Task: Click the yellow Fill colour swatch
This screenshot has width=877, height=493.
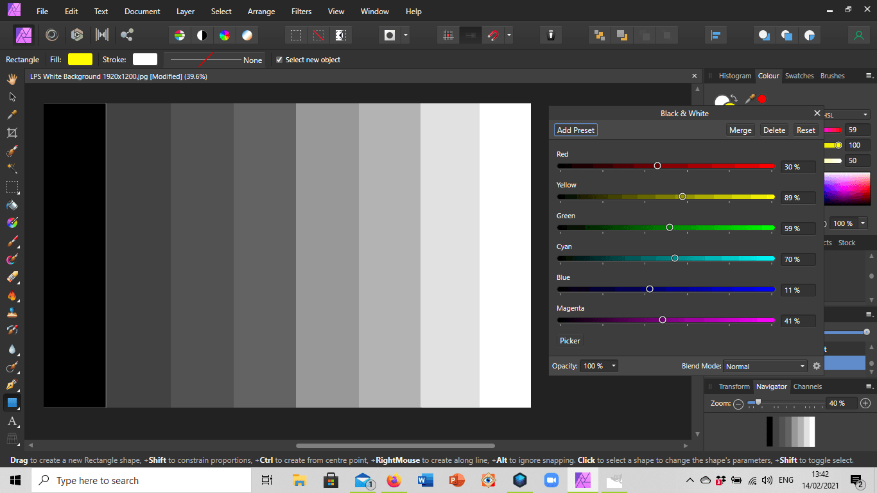Action: click(x=80, y=60)
